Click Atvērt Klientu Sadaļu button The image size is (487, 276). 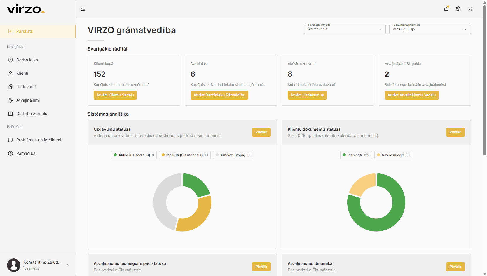[115, 95]
